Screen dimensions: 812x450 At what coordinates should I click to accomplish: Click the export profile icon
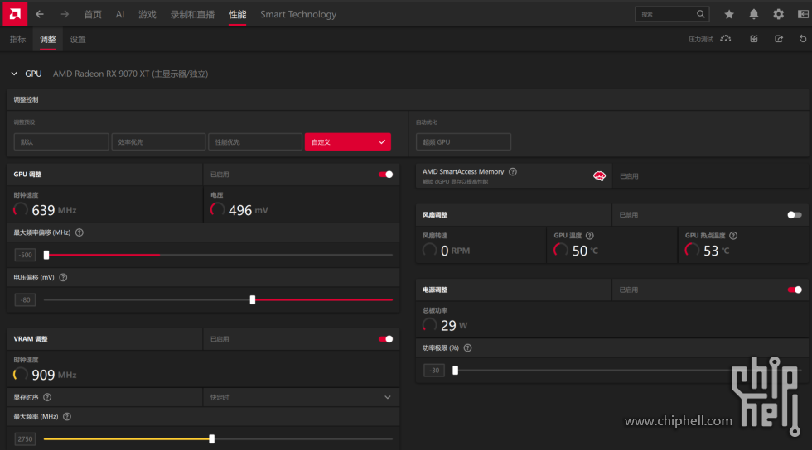779,39
